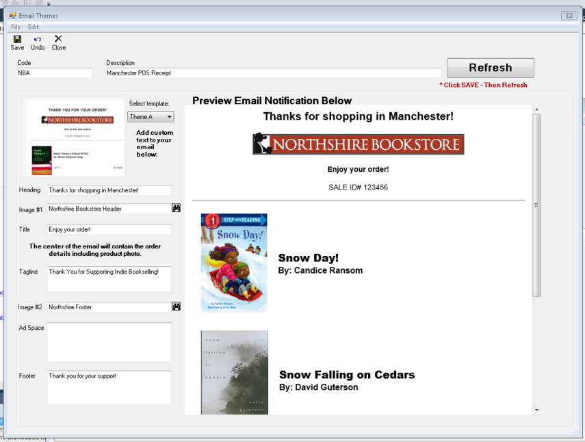Click the Refresh button

coord(490,68)
